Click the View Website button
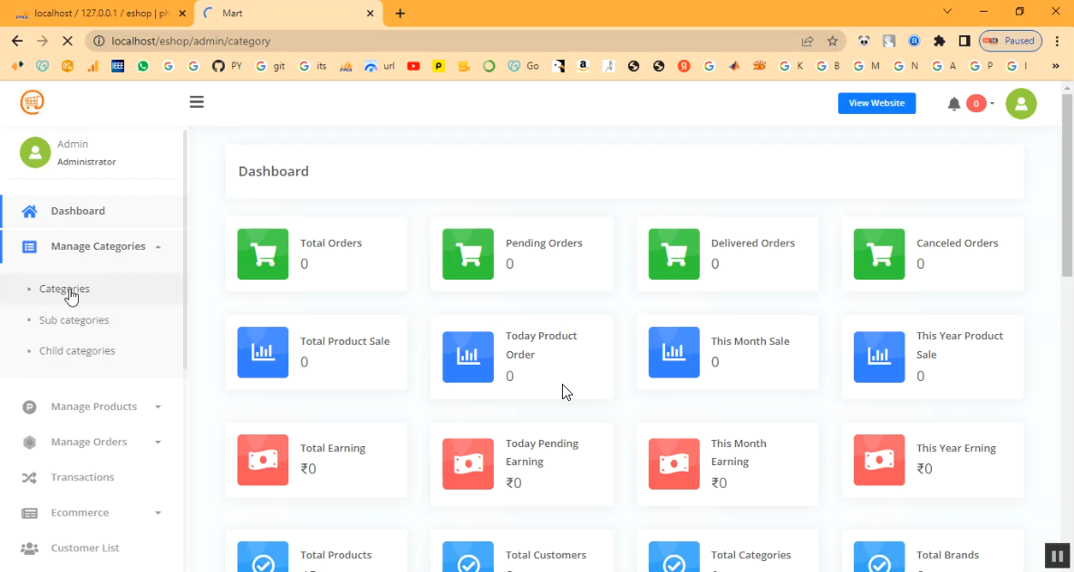The height and width of the screenshot is (572, 1074). [876, 103]
